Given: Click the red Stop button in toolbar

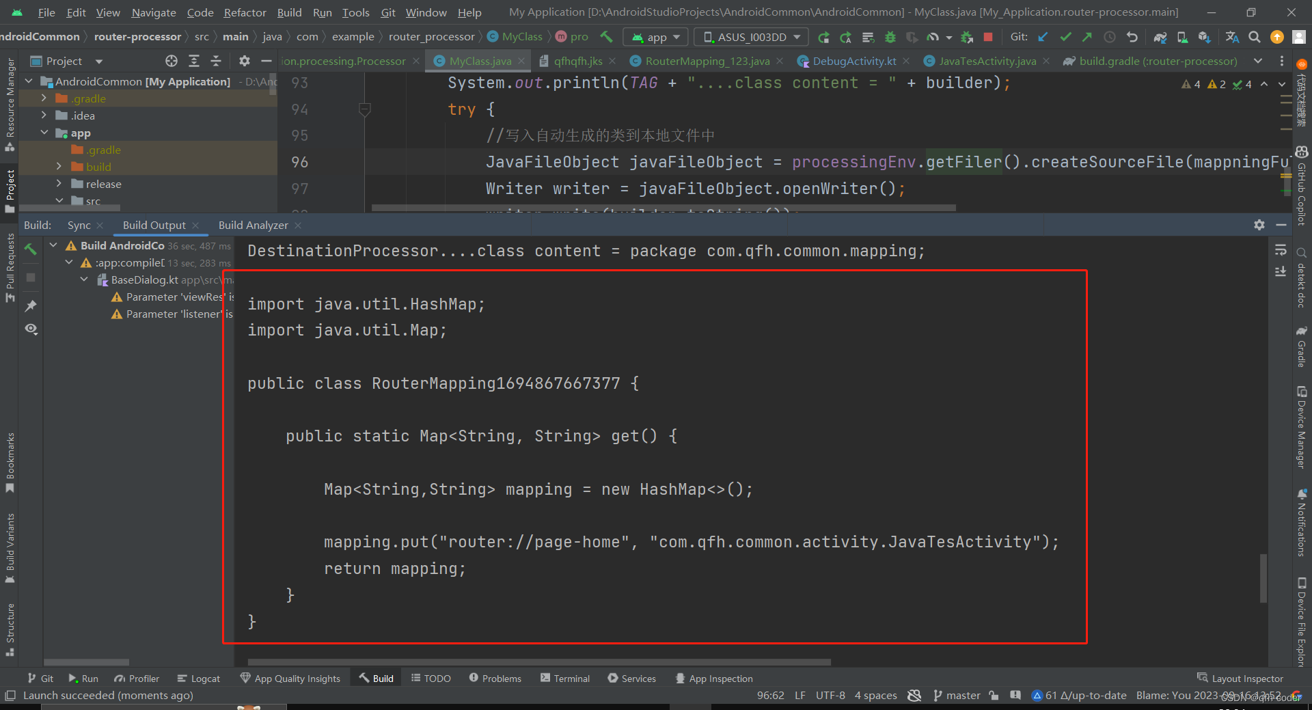Looking at the screenshot, I should pyautogui.click(x=988, y=37).
